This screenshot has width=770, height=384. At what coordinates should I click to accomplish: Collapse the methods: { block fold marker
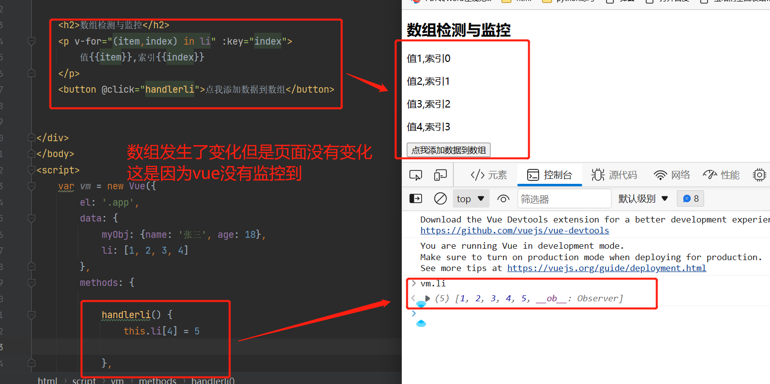tap(32, 282)
